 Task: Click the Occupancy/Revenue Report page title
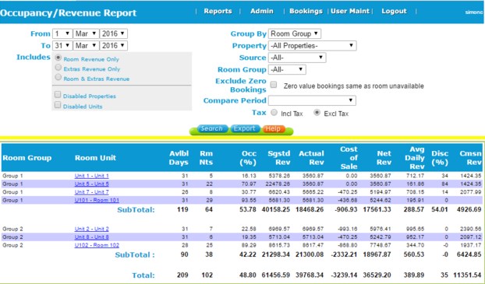[69, 13]
